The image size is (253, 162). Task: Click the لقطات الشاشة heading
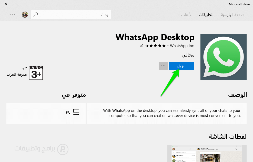tap(228, 137)
